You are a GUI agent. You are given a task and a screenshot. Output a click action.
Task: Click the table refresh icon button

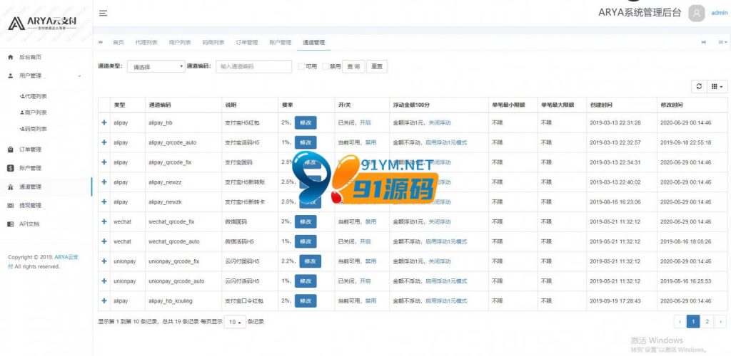click(699, 86)
